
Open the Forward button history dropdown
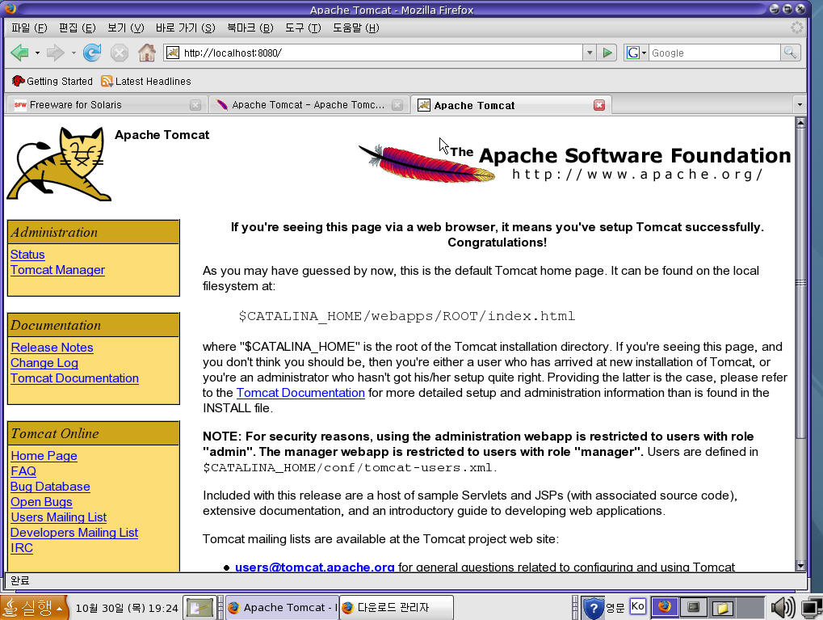point(73,53)
